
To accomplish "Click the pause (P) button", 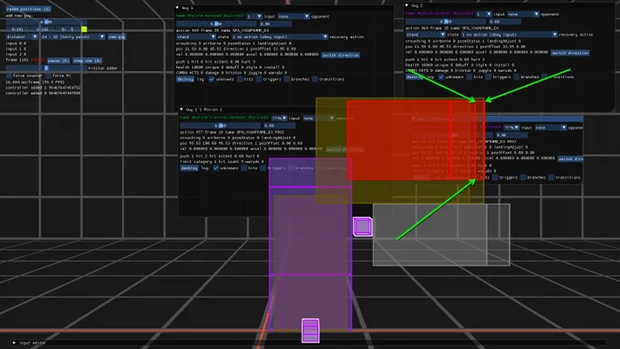I will click(58, 60).
